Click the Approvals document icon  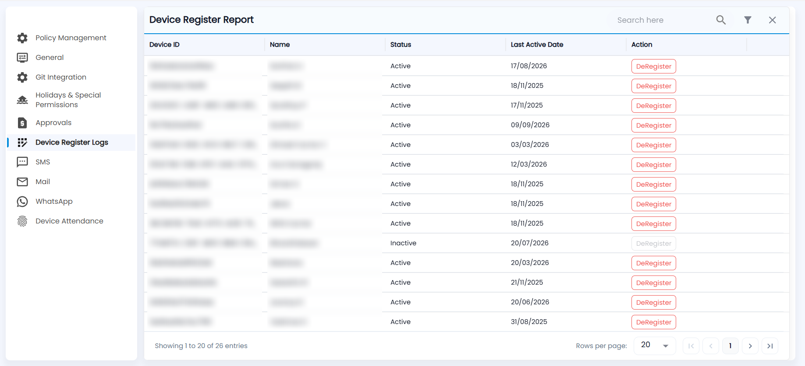(22, 123)
